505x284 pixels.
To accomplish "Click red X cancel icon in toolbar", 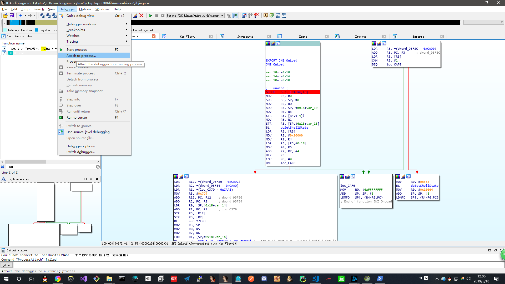I will [141, 16].
